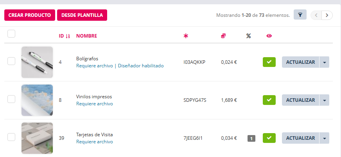
Task: Toggle the select-all checkbox in header
Action: coord(11,34)
